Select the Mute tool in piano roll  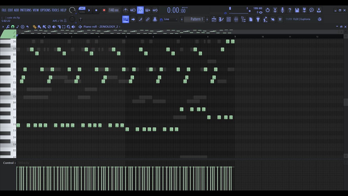click(54, 27)
